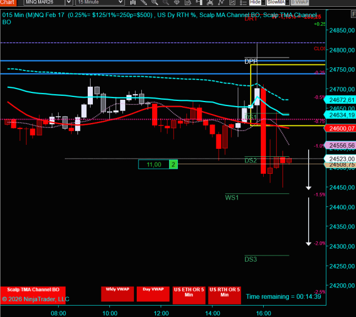Open the chart trader icon
356x317 pixels.
tap(199, 2)
